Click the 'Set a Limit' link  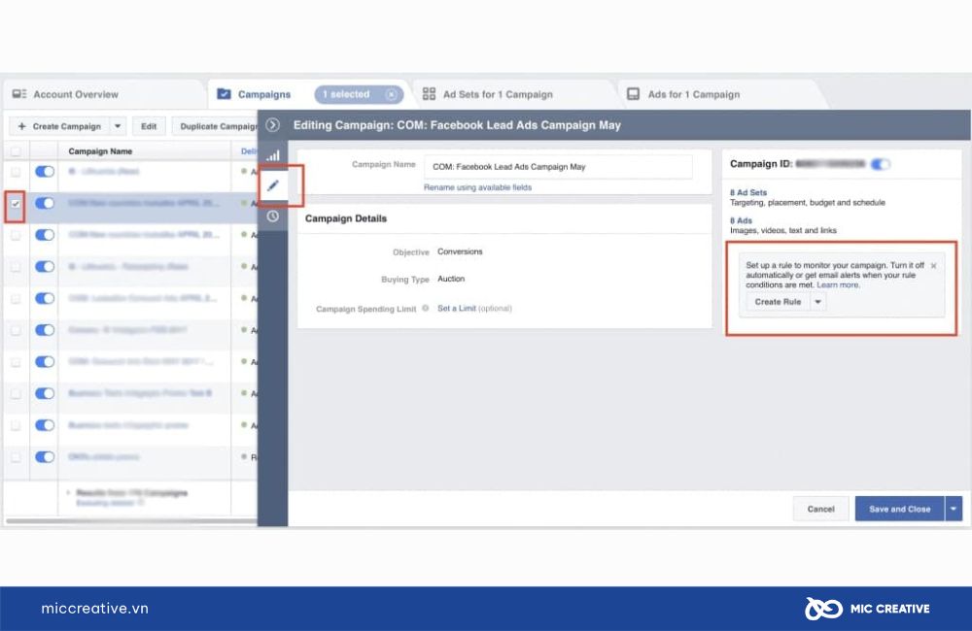456,308
